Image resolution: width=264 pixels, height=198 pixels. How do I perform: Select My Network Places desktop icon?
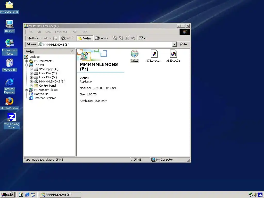(x=10, y=47)
